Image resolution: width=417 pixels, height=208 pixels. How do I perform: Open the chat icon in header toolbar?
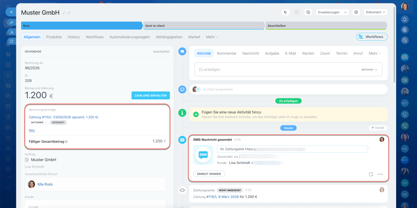click(308, 12)
